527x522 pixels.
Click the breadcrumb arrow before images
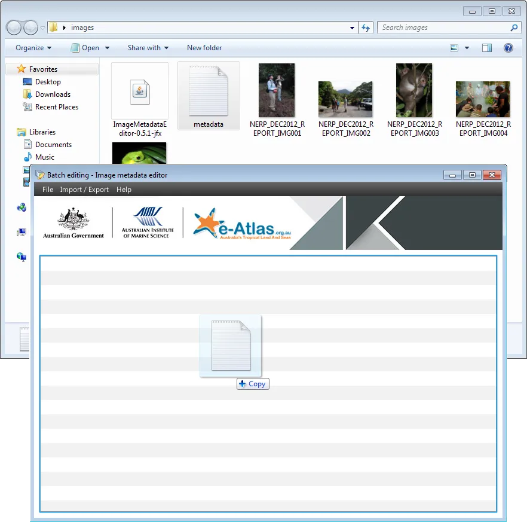click(64, 28)
